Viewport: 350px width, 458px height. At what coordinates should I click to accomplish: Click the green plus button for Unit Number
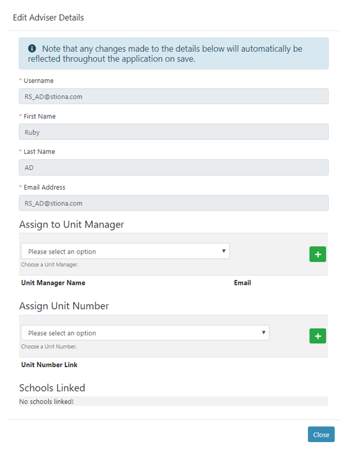pyautogui.click(x=318, y=336)
